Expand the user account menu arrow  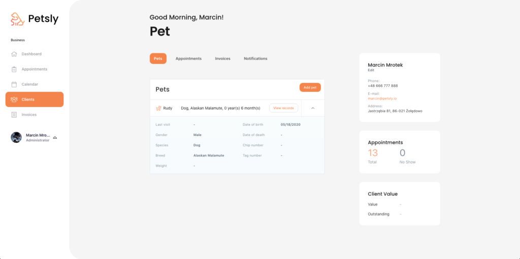tap(55, 137)
